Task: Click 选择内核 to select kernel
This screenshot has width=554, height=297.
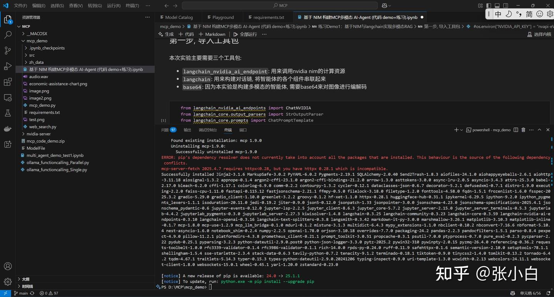Action: [539, 34]
